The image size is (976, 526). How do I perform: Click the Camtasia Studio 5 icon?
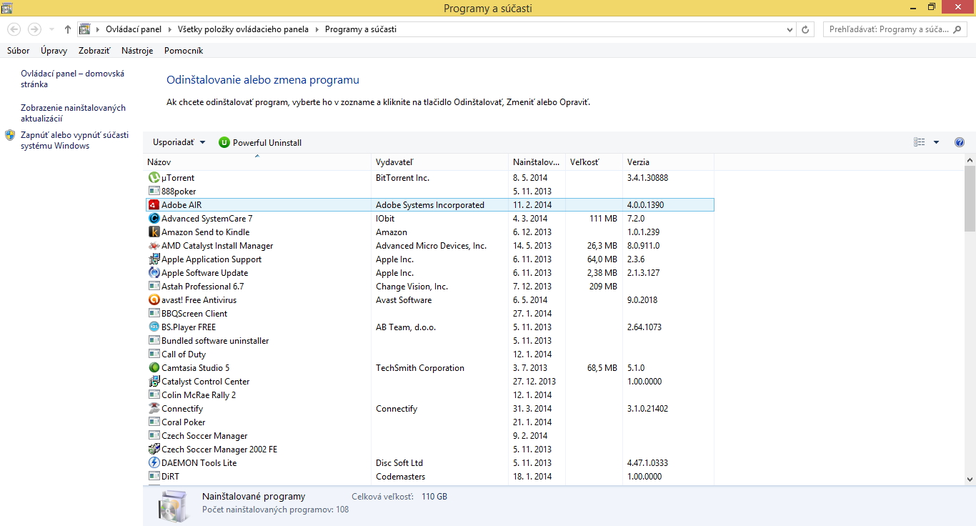(x=154, y=367)
